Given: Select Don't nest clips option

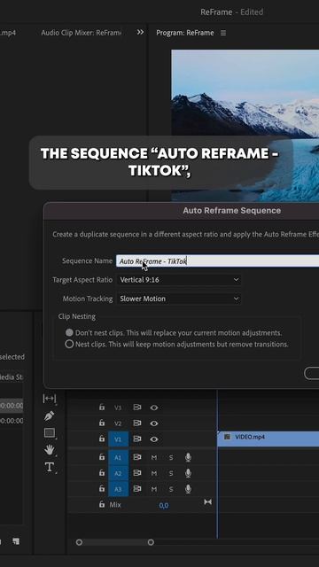Looking at the screenshot, I should tap(69, 332).
